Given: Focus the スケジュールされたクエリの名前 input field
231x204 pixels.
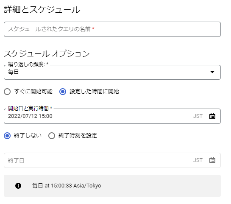Looking at the screenshot, I should click(x=112, y=29).
